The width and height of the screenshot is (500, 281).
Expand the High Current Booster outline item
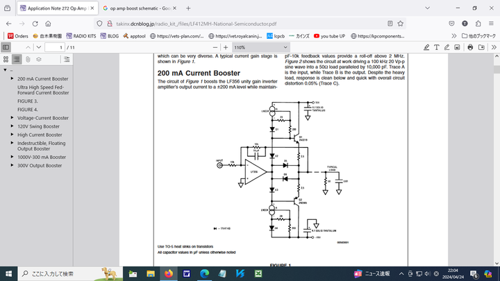pyautogui.click(x=12, y=135)
